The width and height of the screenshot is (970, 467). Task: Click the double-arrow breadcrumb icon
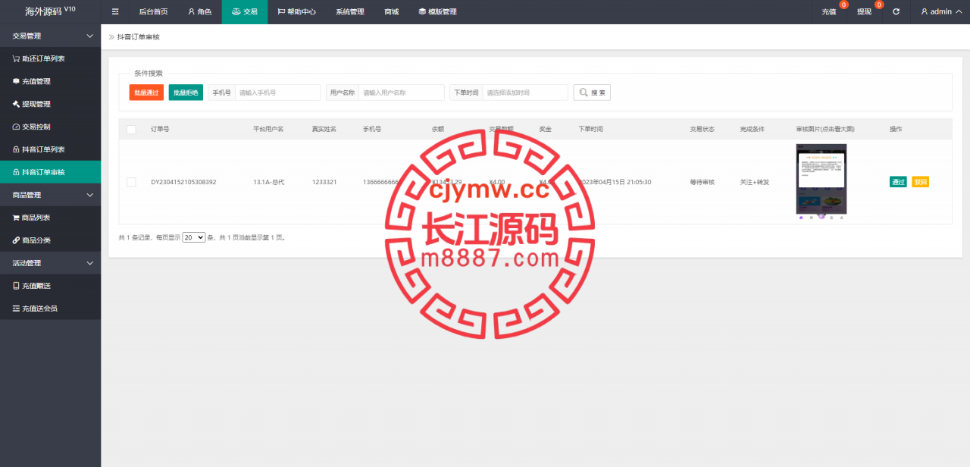click(x=111, y=37)
